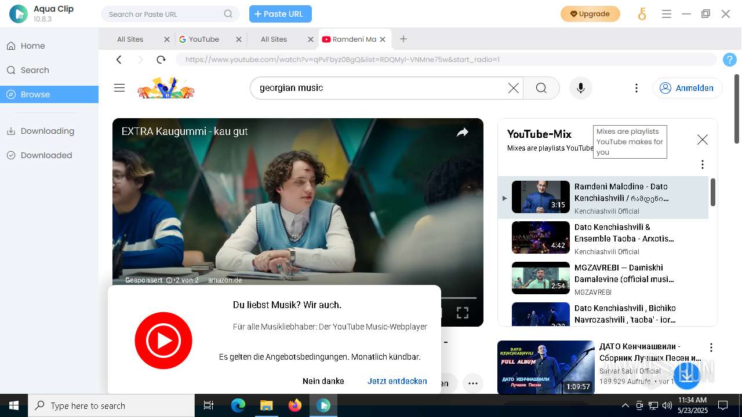Open YouTube-Mix panel options menu
742x417 pixels.
click(x=703, y=164)
